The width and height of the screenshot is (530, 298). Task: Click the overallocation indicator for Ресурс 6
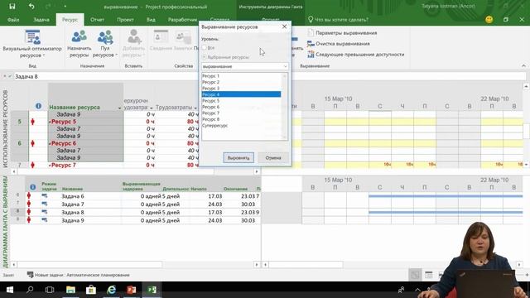[32, 143]
